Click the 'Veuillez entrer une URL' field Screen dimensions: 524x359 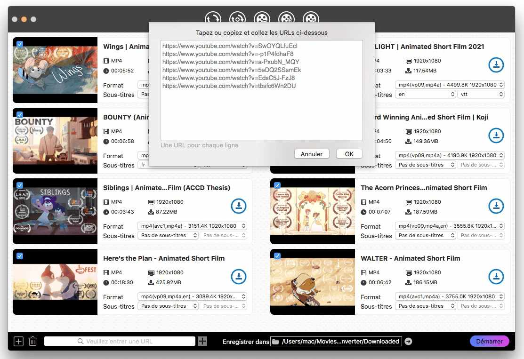(x=120, y=341)
